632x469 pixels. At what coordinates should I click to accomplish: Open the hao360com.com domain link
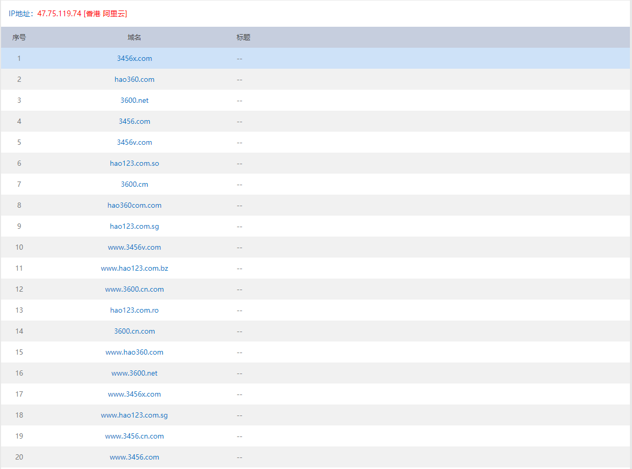click(x=134, y=205)
